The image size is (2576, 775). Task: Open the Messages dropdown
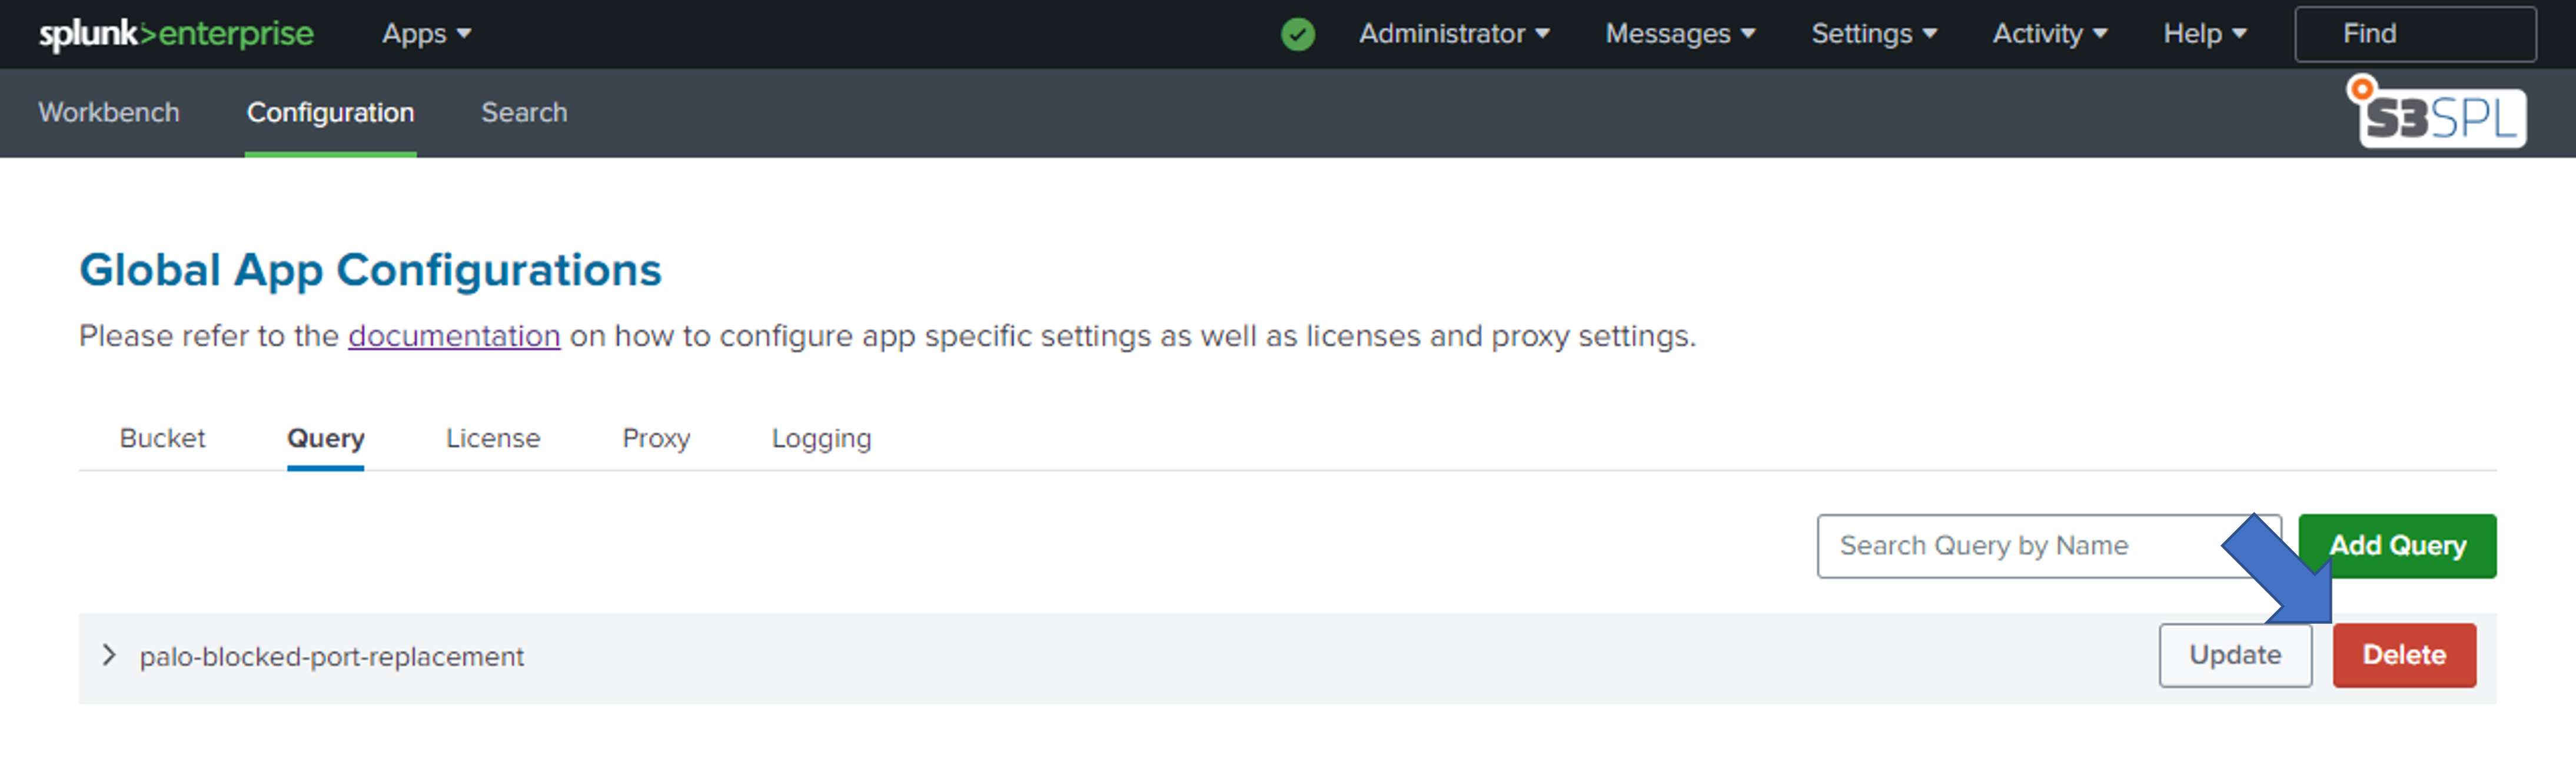(x=1679, y=34)
